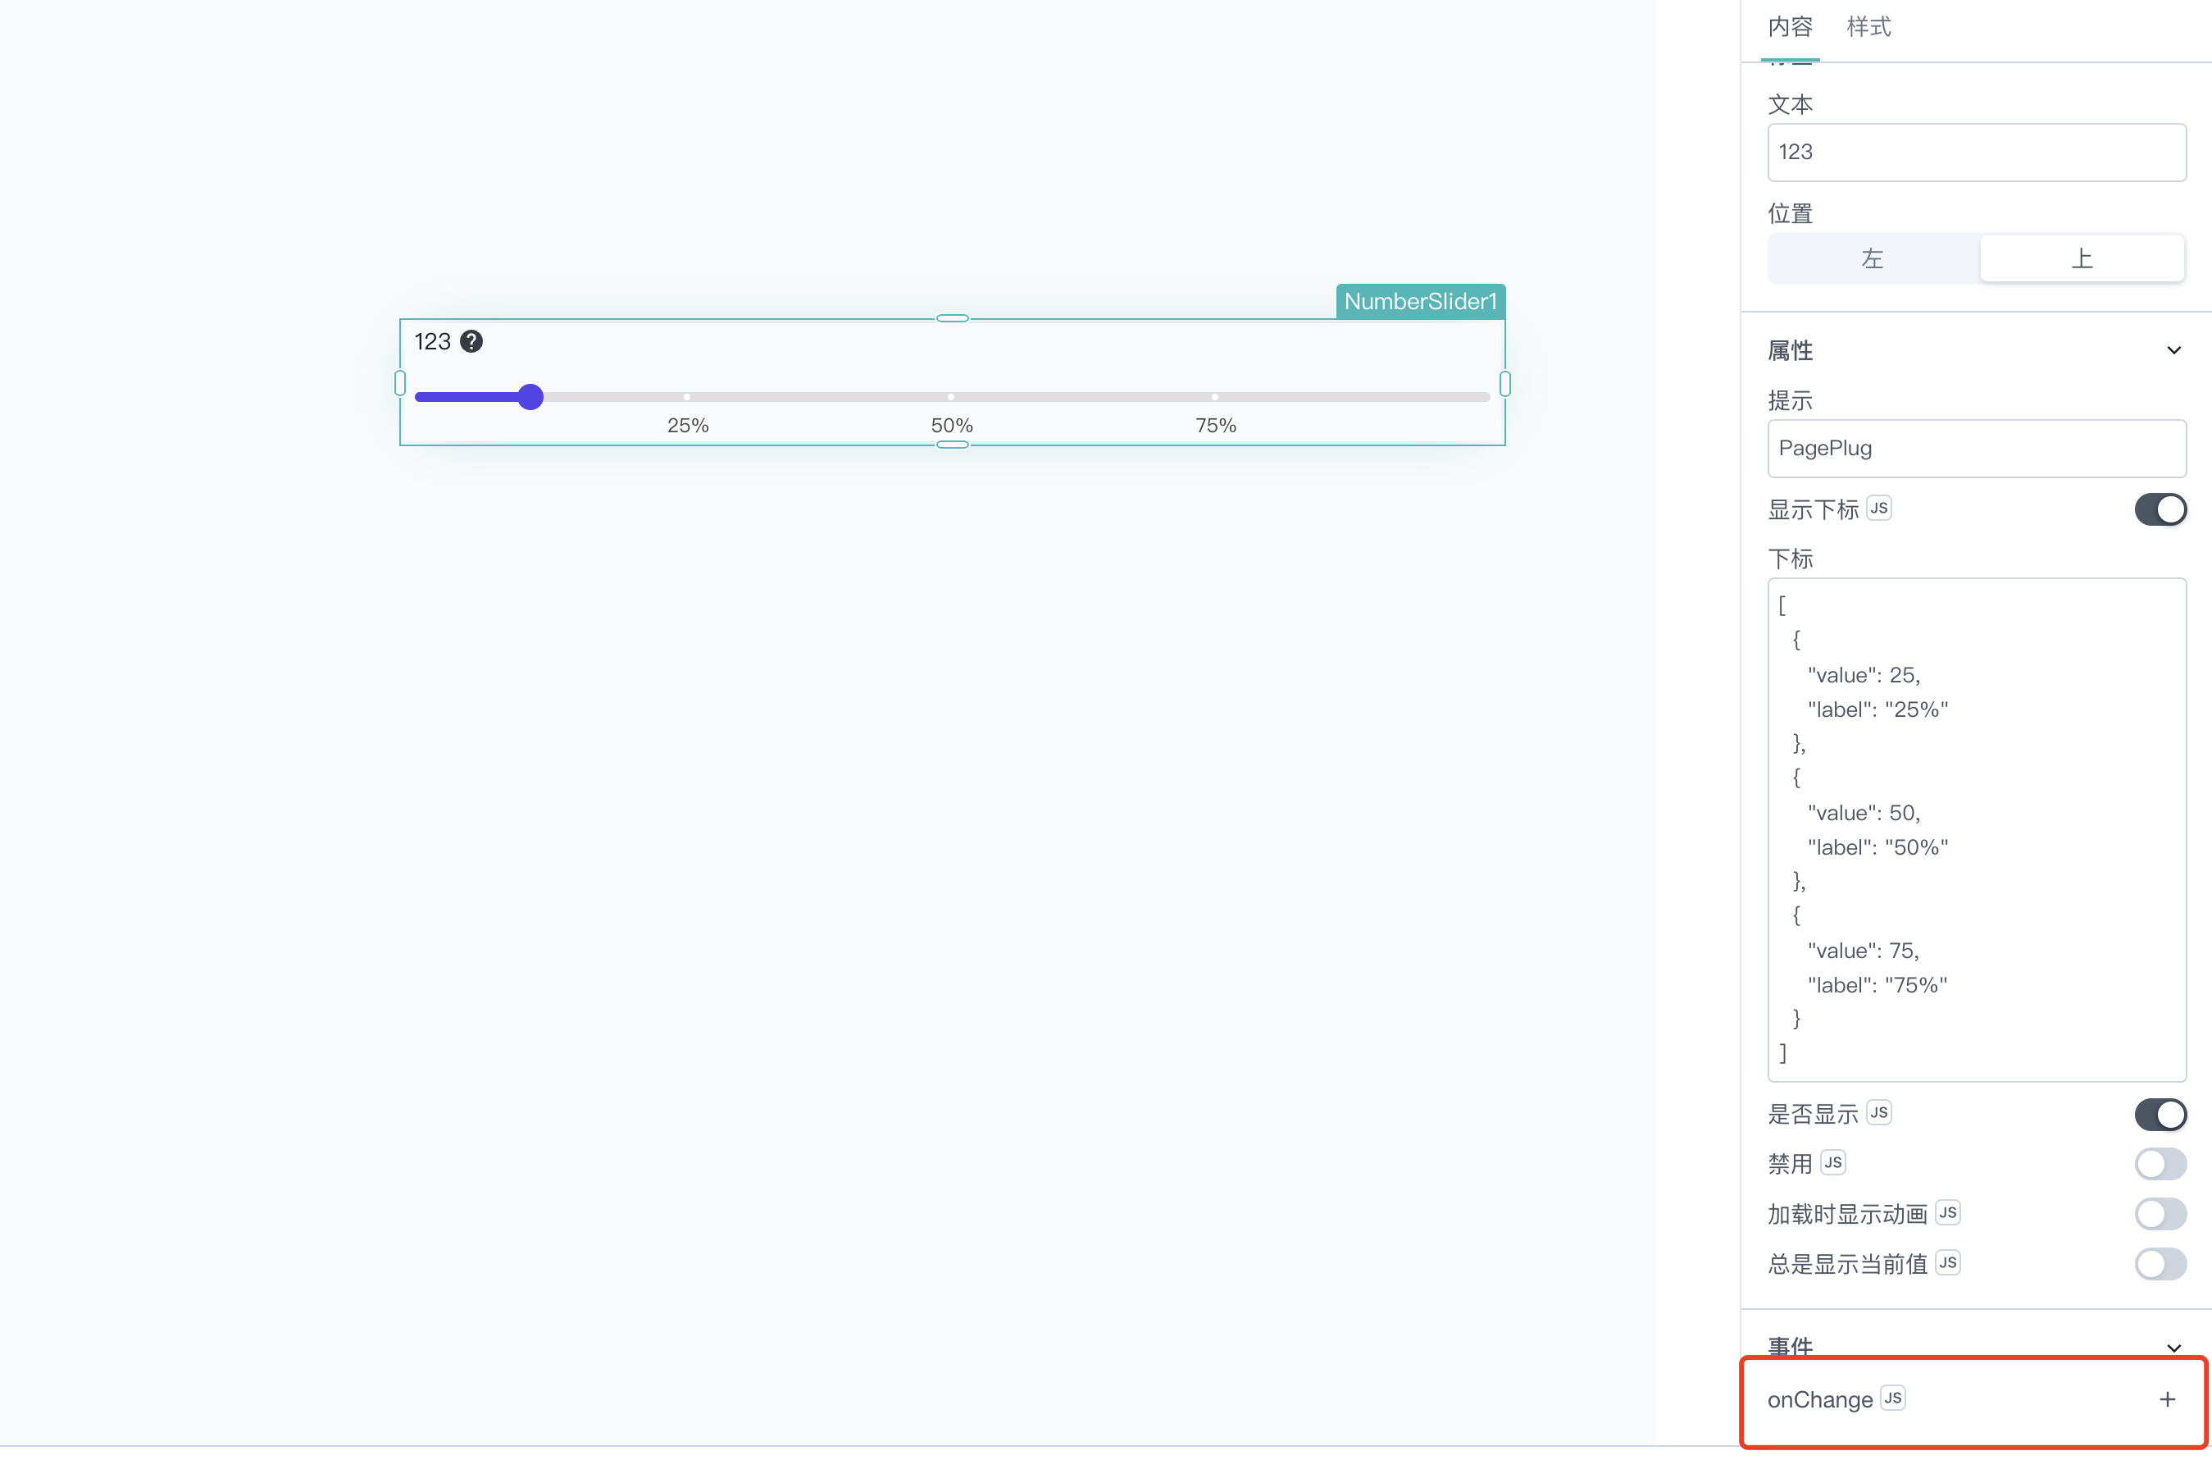Click inside the 下标 JSON editor
2212x1460 pixels.
pos(1976,829)
